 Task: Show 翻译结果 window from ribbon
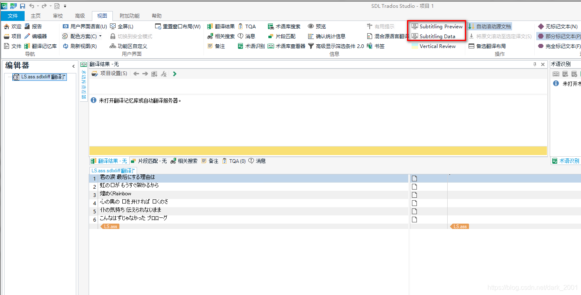pos(221,26)
